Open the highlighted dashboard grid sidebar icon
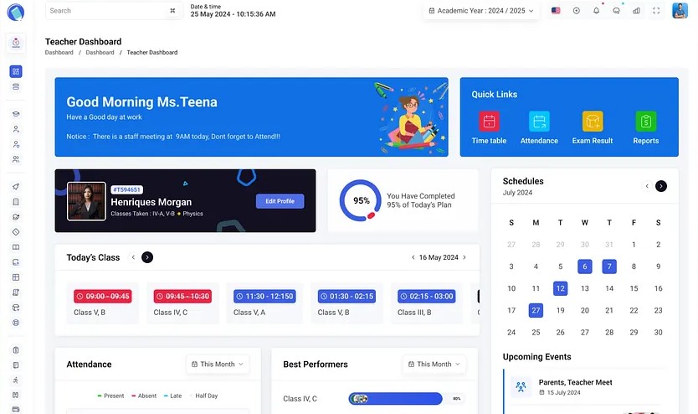The image size is (698, 414). coord(16,71)
